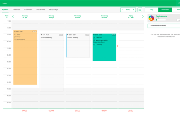Click status icon beside Aangevraagd
Image resolution: width=180 pixels, height=113 pixels.
(15, 39)
